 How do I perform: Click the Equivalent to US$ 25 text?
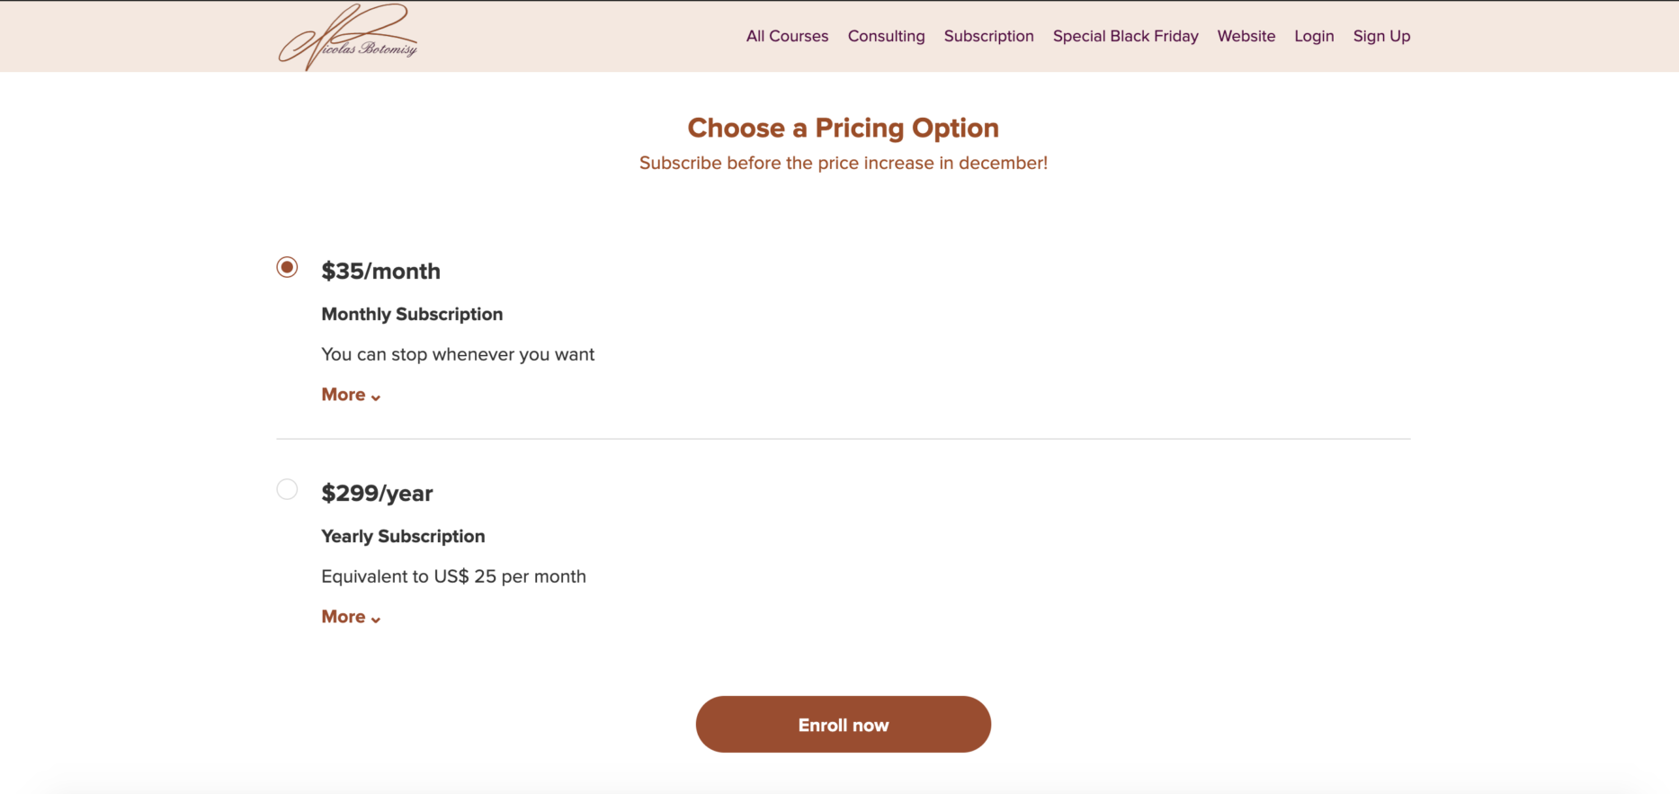pos(453,576)
